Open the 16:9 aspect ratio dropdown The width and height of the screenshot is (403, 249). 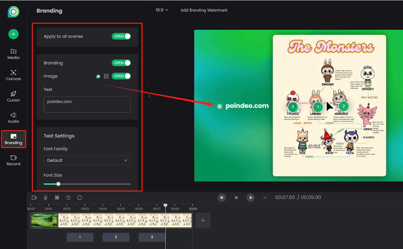coord(162,10)
